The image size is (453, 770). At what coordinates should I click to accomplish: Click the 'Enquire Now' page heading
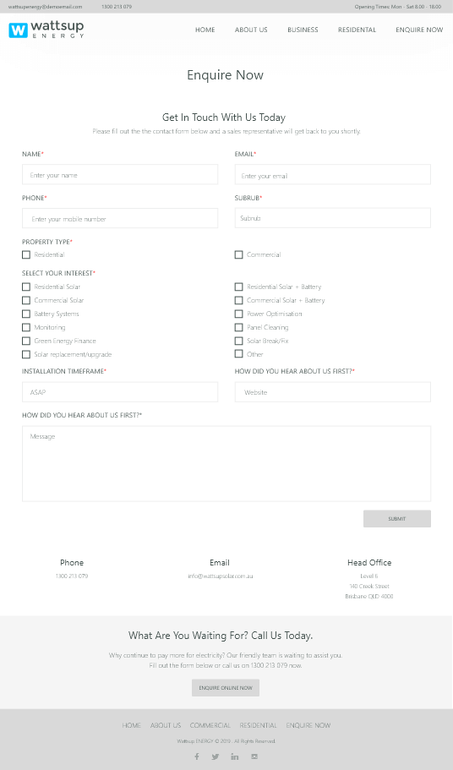(226, 75)
